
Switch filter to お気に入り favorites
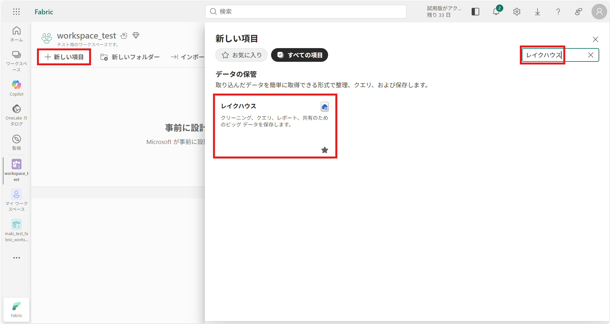coord(241,55)
